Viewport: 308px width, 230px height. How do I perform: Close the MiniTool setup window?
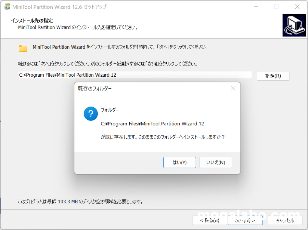coord(297,7)
